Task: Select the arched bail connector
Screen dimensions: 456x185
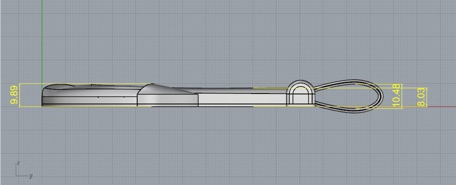Action: pos(300,93)
